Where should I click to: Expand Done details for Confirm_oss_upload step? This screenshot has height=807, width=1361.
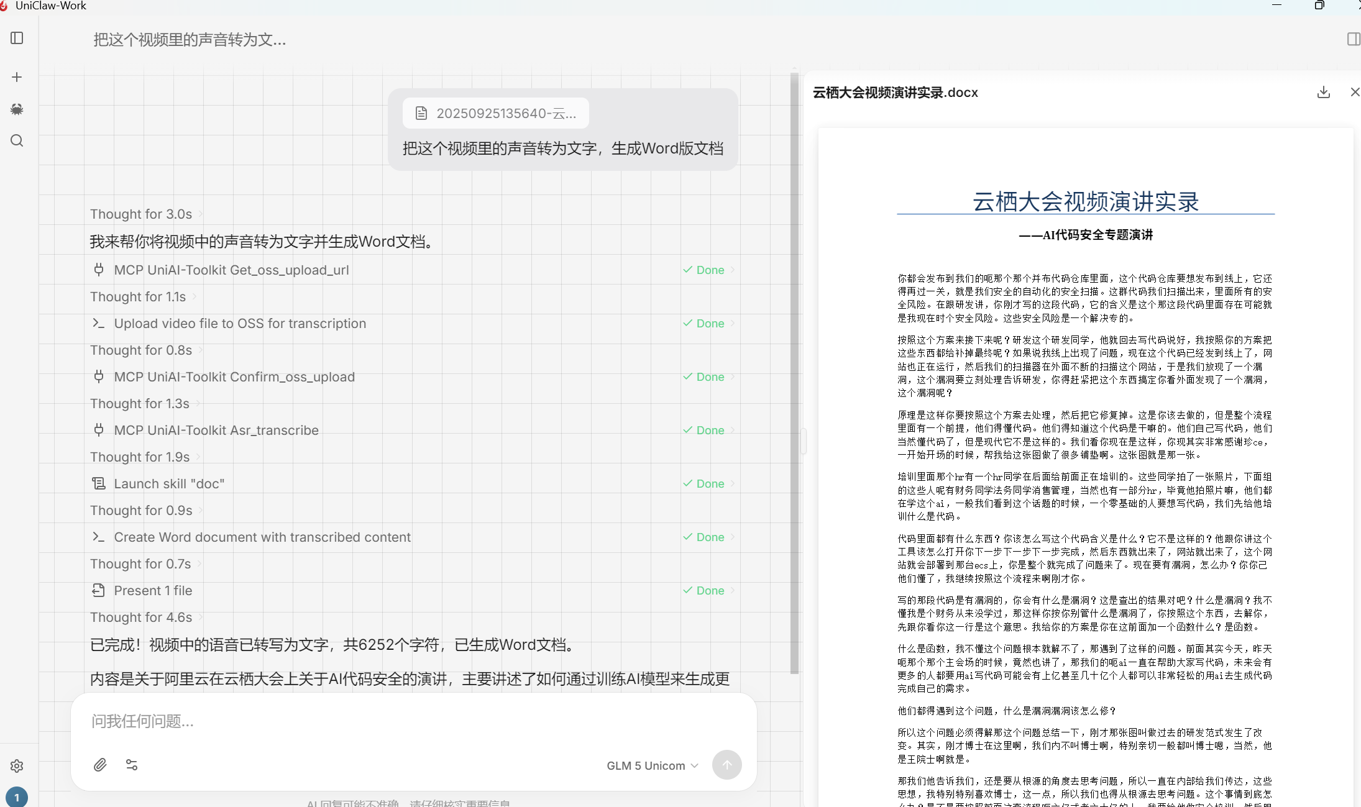click(709, 376)
